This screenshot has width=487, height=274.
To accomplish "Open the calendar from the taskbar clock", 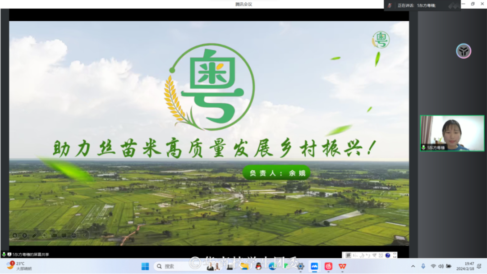I will (x=466, y=266).
